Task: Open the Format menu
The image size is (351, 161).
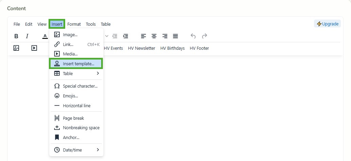Action: tap(74, 24)
